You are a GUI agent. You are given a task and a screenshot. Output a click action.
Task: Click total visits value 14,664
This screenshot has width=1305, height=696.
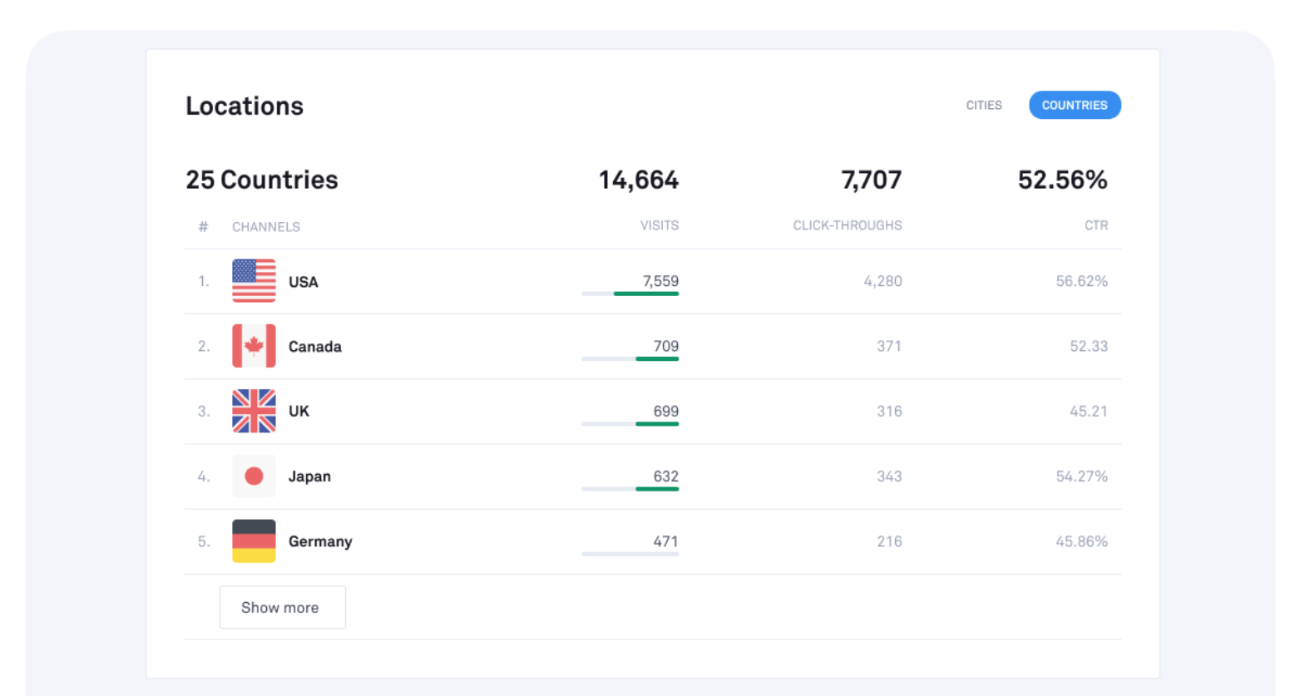point(639,180)
